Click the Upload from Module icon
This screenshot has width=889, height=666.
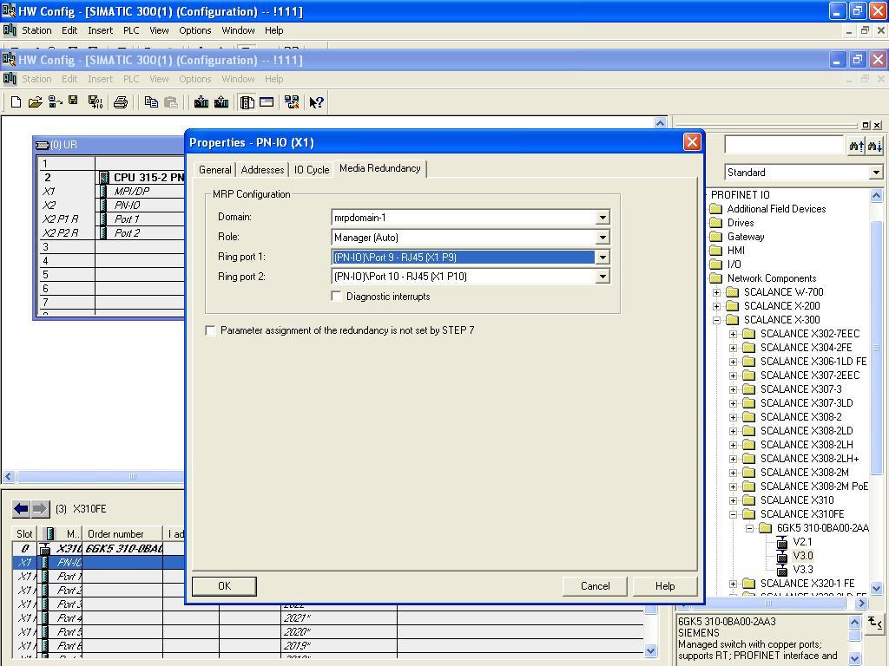coord(221,102)
